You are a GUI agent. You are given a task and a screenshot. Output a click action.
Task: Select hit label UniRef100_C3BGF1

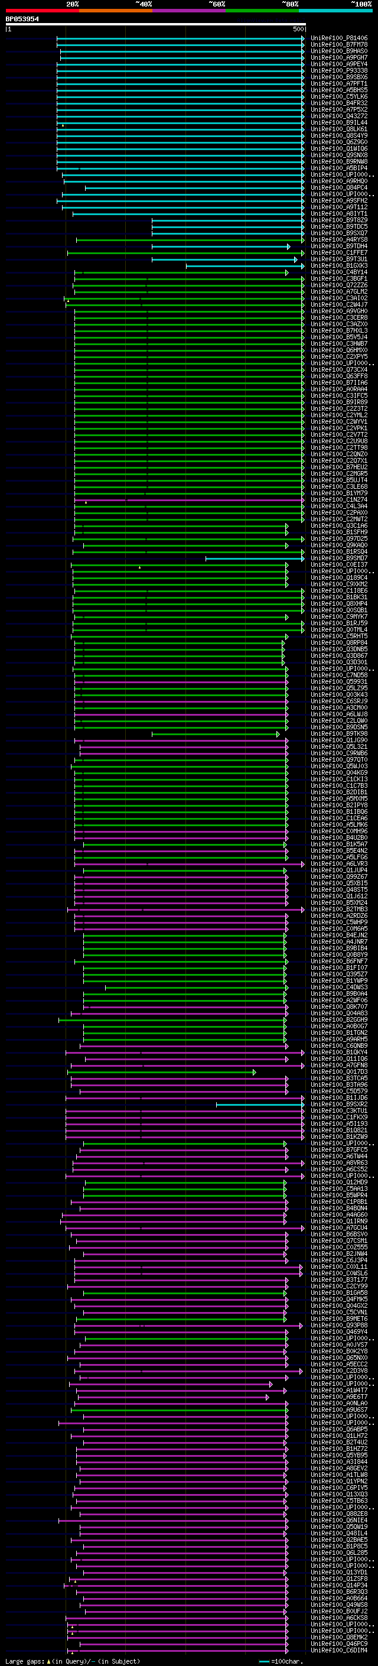click(x=339, y=279)
